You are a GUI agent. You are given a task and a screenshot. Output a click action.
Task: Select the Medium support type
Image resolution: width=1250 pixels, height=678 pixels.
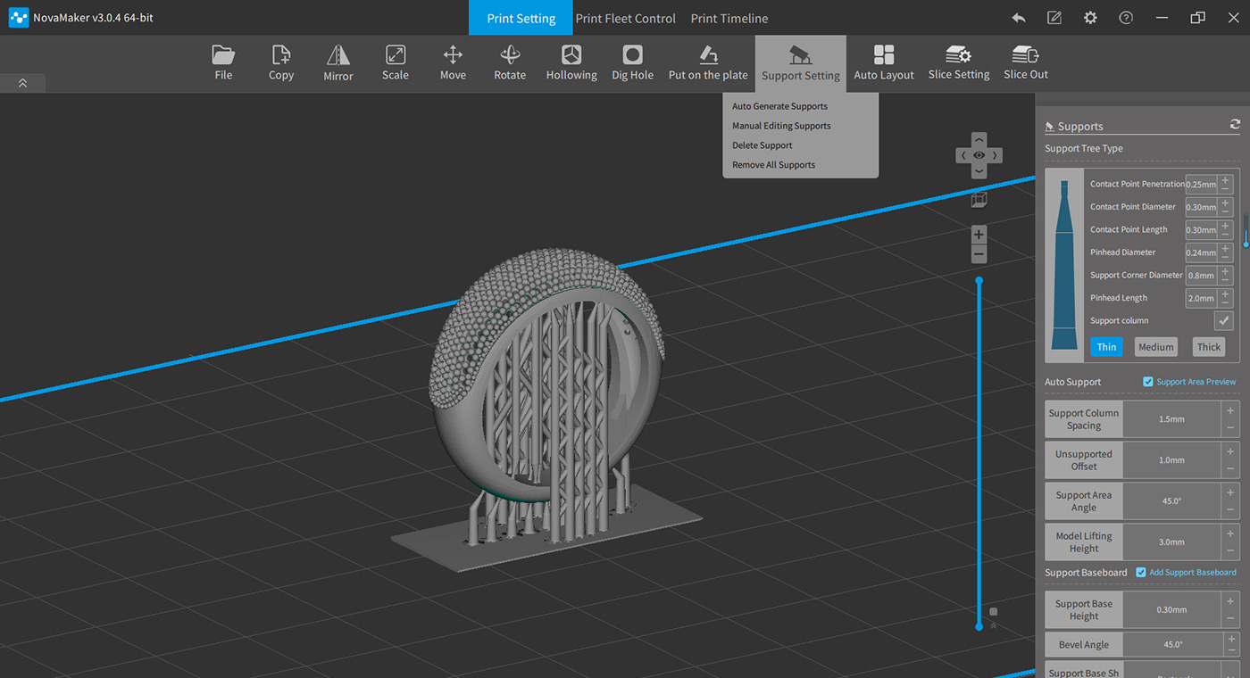[1156, 347]
